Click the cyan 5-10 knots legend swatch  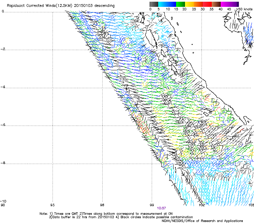(x=163, y=4)
